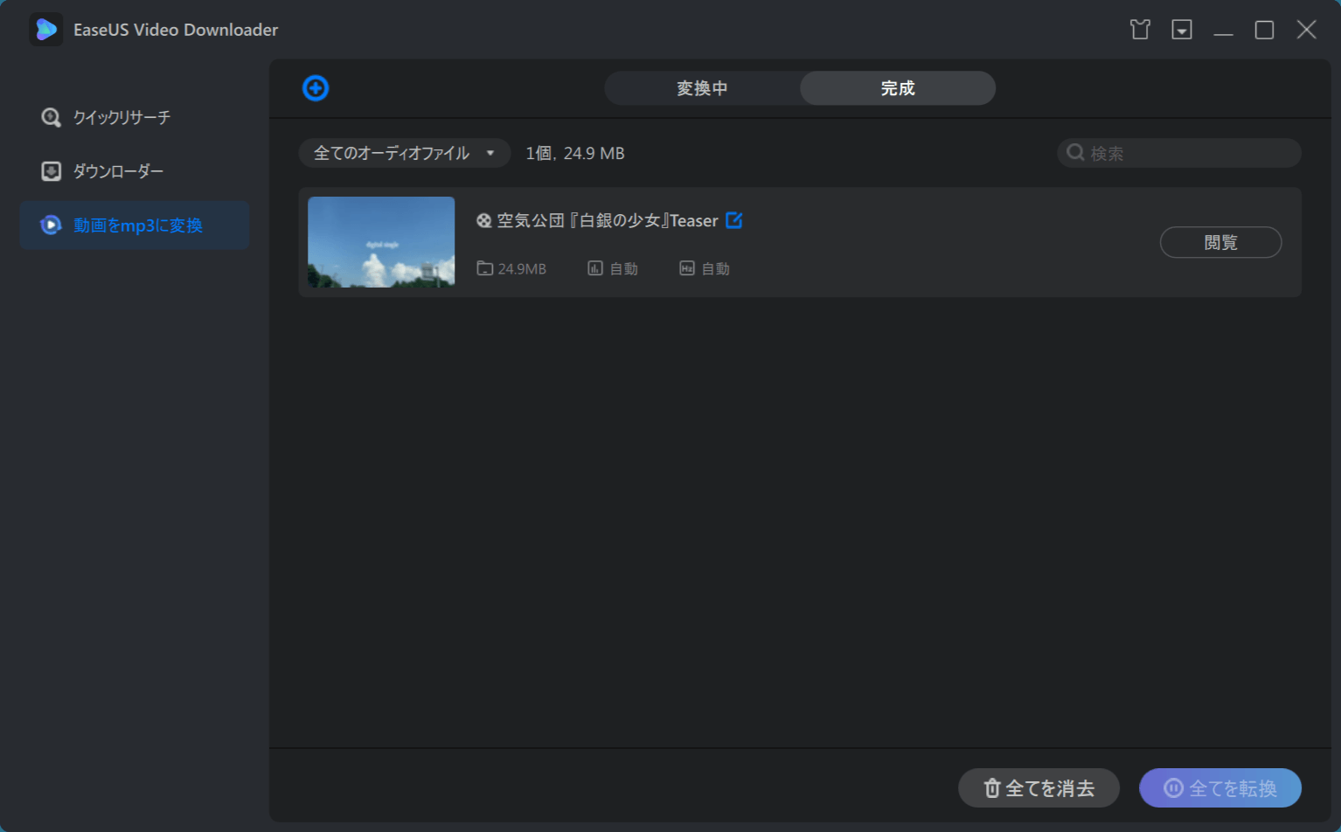Click the 全てを転換 button

click(1220, 788)
